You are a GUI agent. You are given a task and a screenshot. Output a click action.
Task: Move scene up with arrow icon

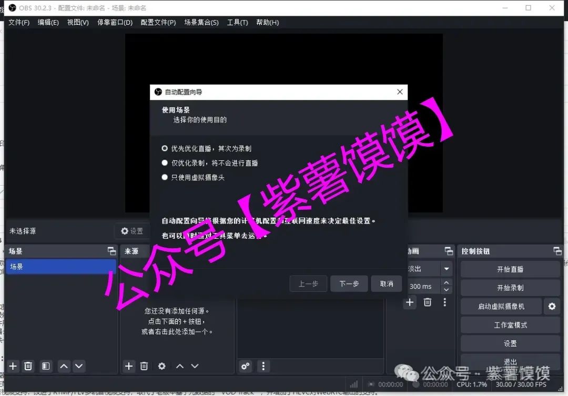64,366
